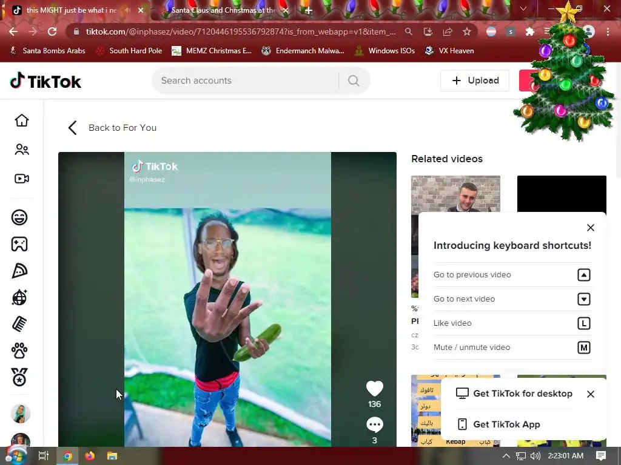Select the Sports medal category icon
The image size is (621, 465).
[x=19, y=377]
